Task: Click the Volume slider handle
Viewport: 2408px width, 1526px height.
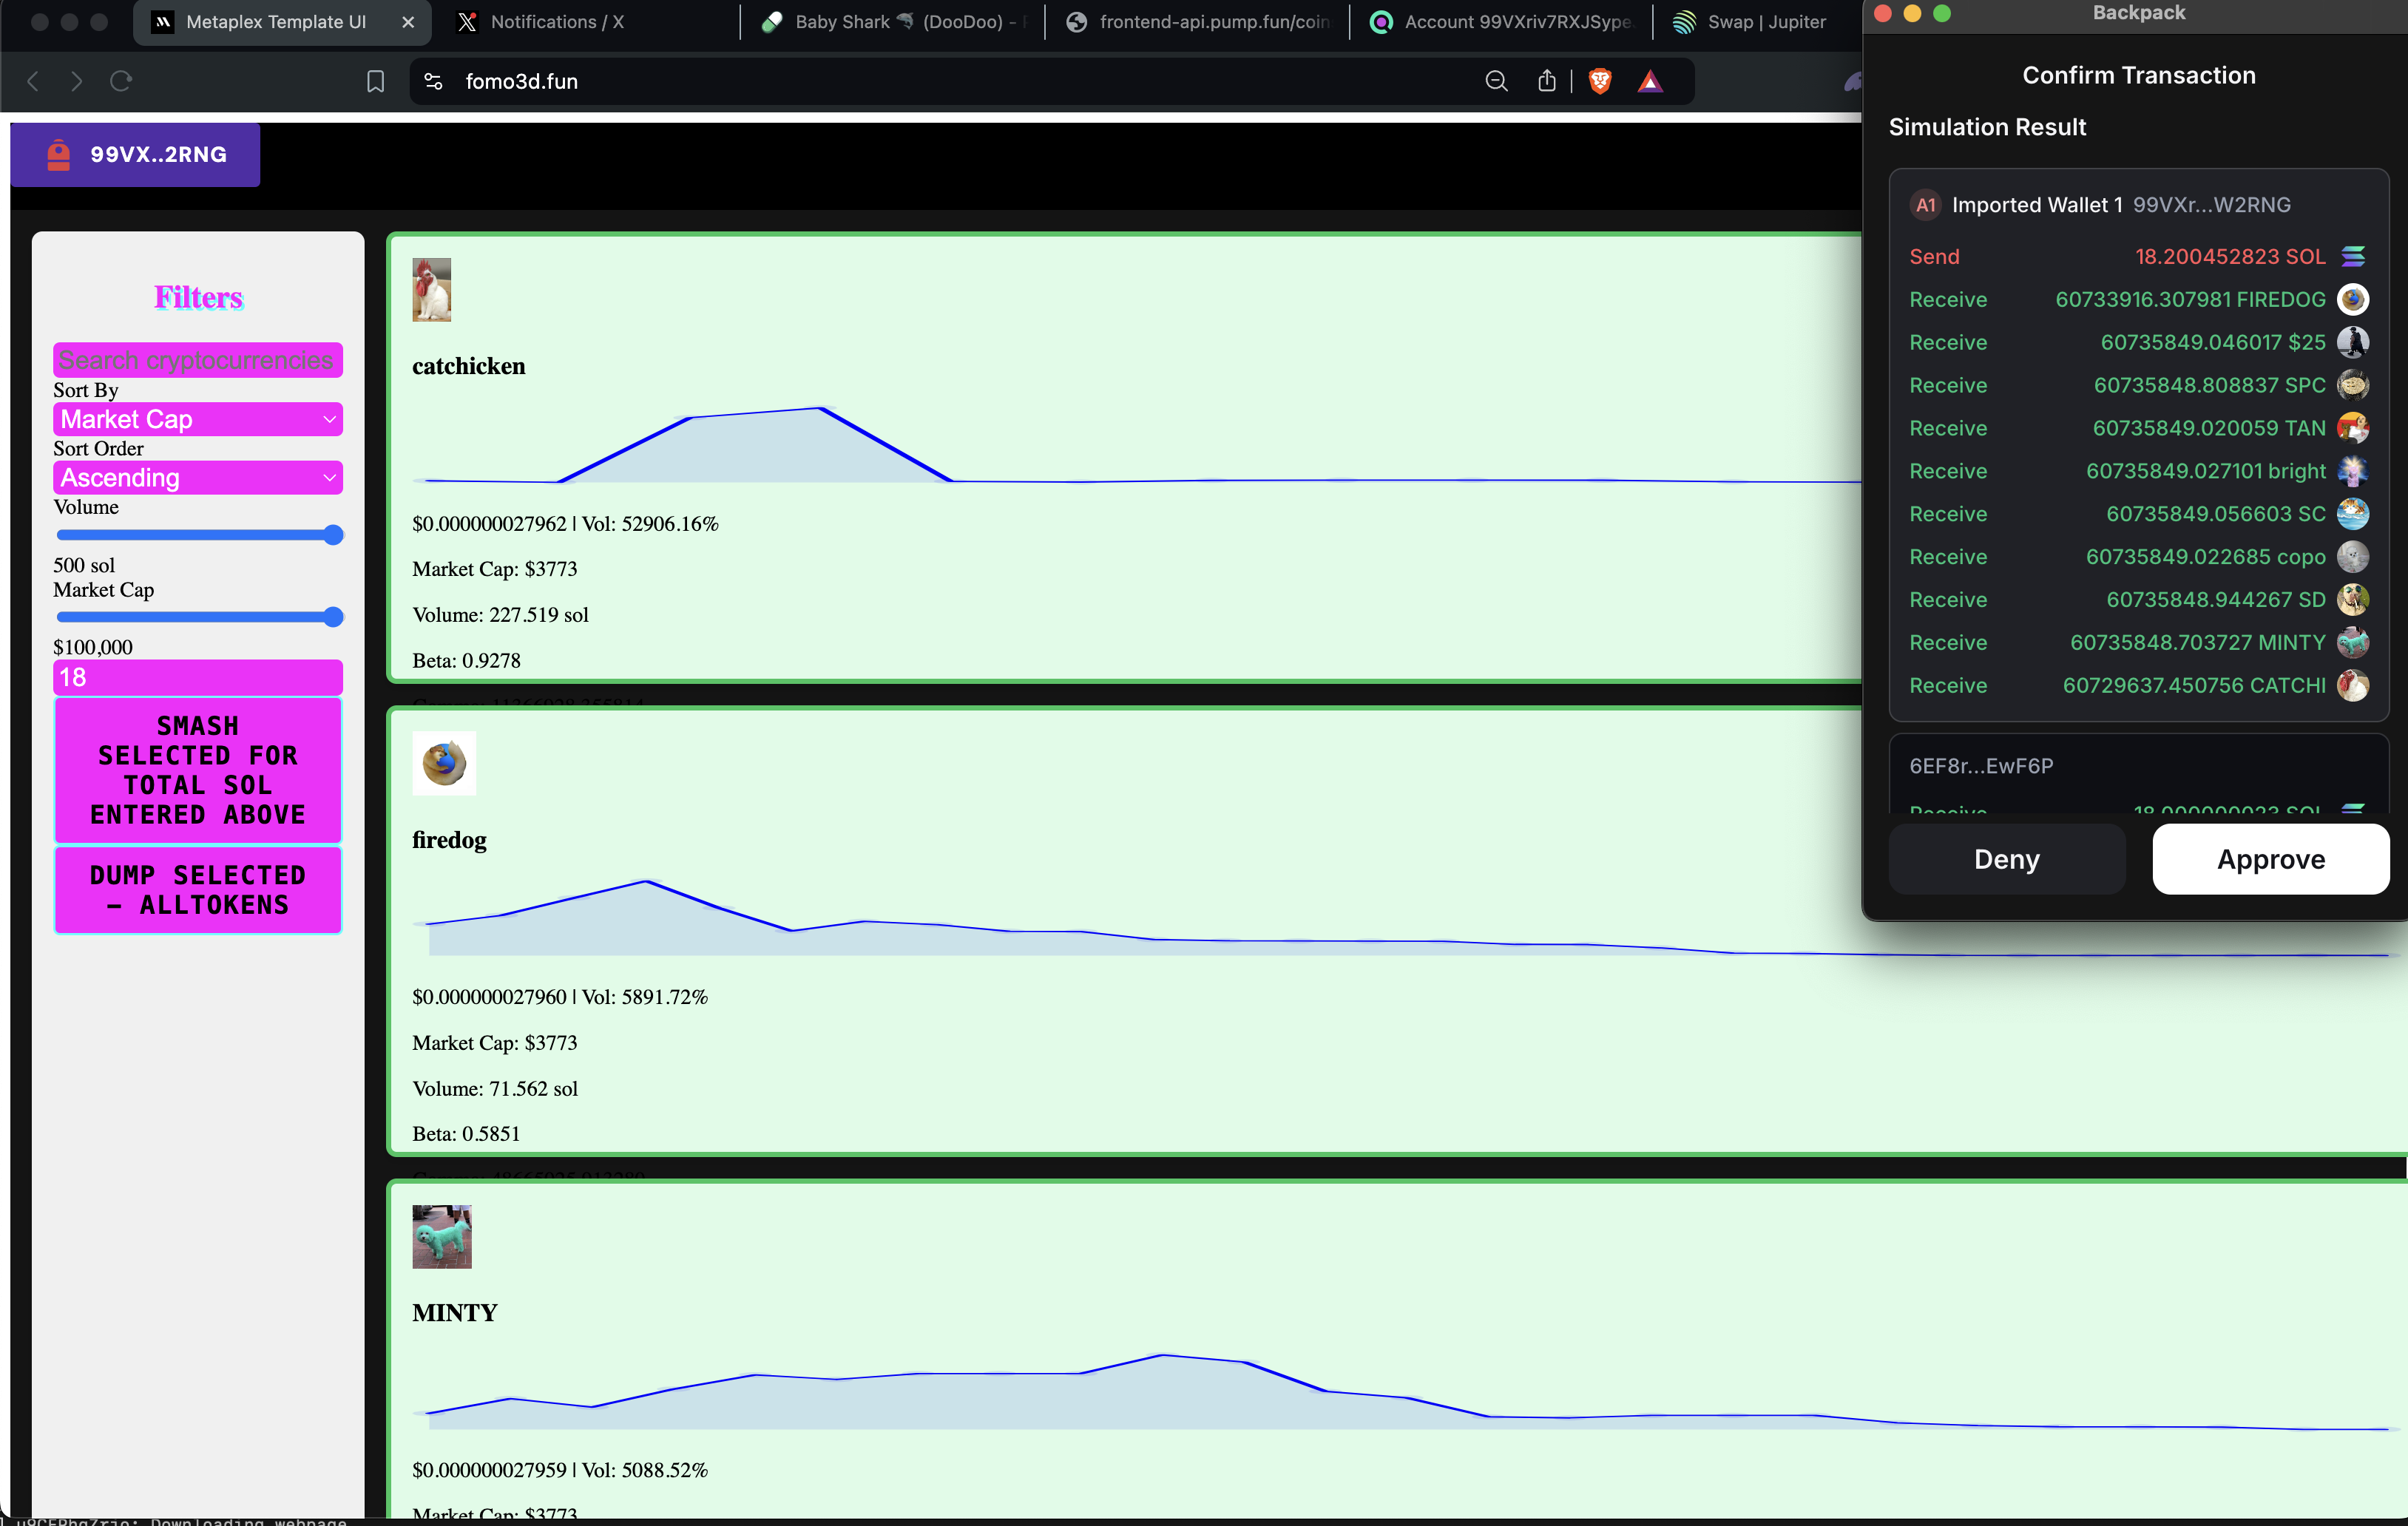Action: tap(334, 535)
